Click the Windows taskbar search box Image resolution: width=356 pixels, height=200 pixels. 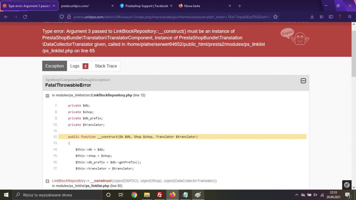point(57,195)
